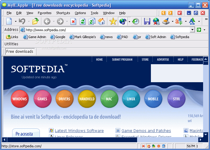
Task: Open the news bookmark
Action: [x=106, y=37]
